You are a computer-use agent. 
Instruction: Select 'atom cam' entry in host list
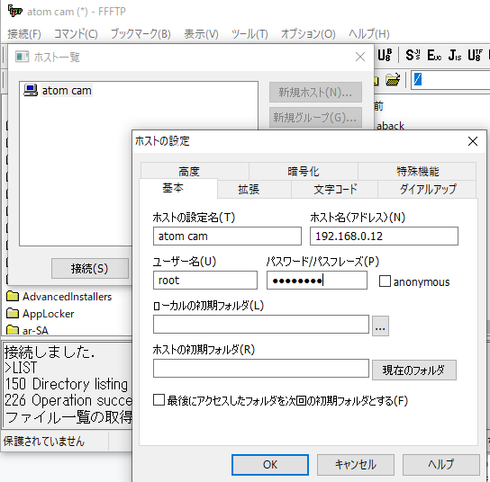click(67, 91)
